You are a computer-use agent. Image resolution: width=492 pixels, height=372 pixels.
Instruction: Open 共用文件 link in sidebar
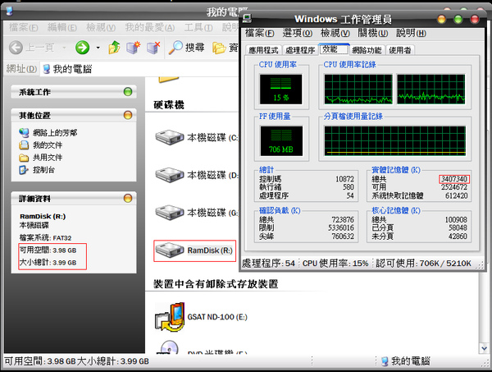click(x=48, y=158)
